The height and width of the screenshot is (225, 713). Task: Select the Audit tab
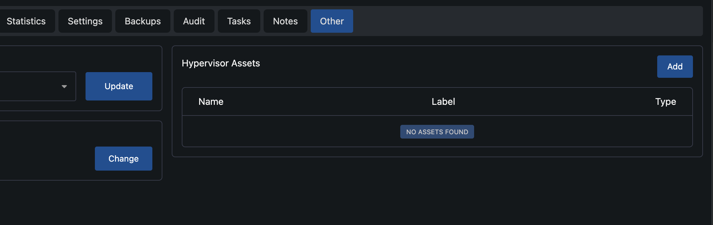194,21
